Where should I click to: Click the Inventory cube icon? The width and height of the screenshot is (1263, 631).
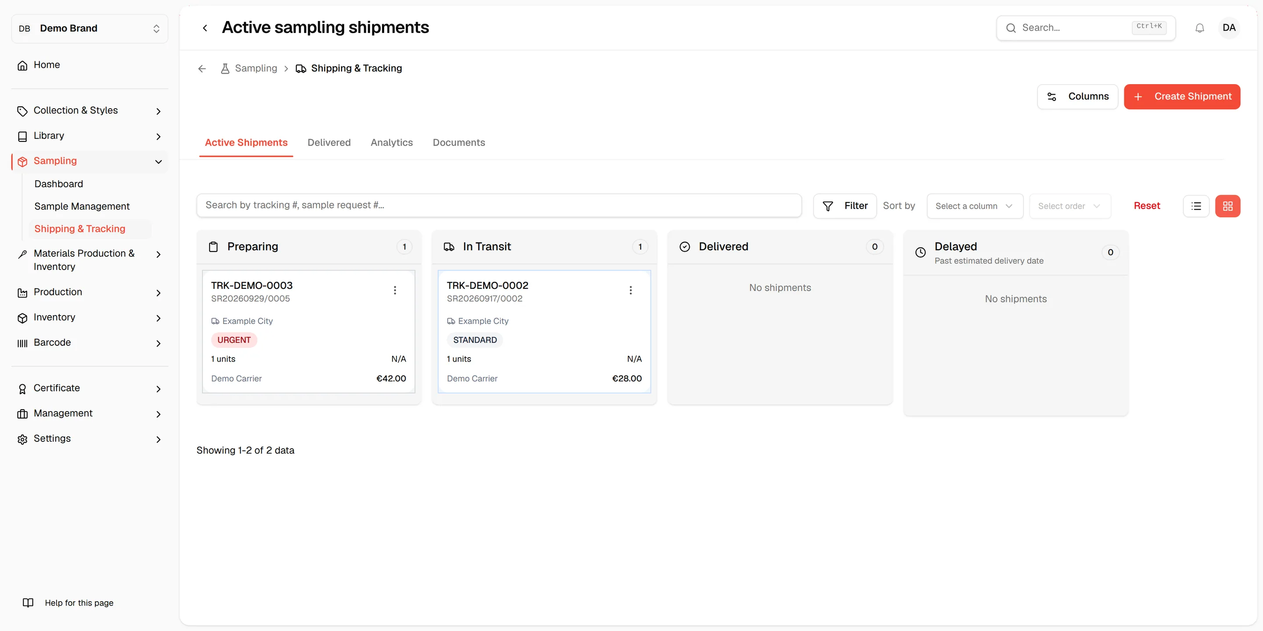(x=22, y=318)
